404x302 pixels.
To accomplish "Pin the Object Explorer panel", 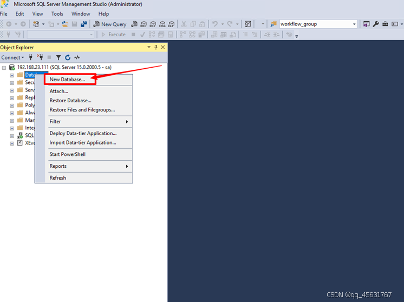I will pyautogui.click(x=156, y=47).
